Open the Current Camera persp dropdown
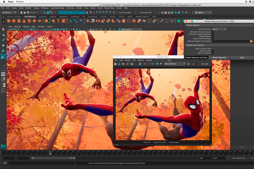Screen dimensions: 254x169 [x=219, y=29]
